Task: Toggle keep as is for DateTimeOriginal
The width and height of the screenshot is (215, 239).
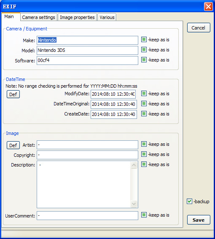Action: [144, 104]
